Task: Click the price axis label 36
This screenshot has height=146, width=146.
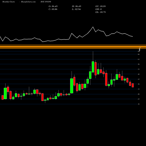Action: click(139, 84)
